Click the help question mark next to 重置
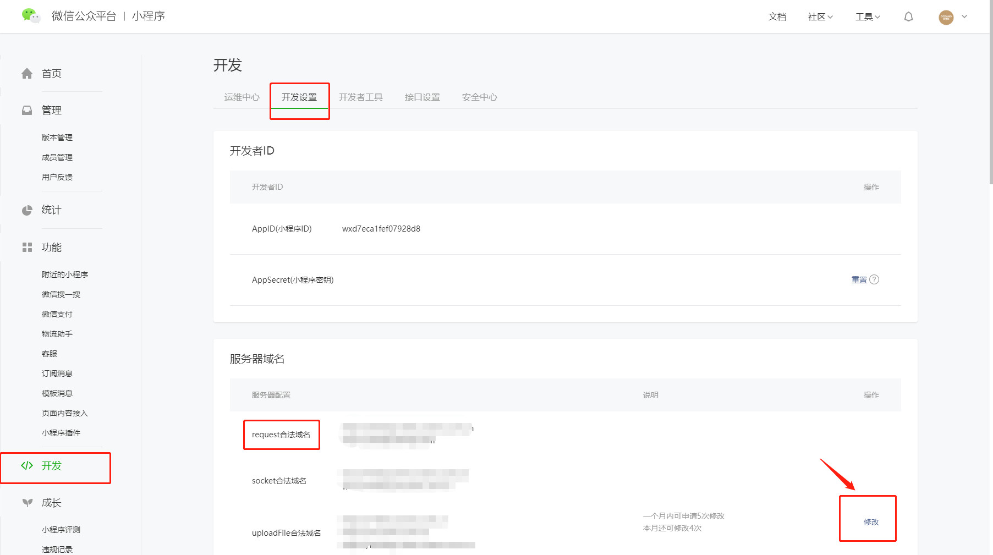The width and height of the screenshot is (993, 555). (x=874, y=279)
